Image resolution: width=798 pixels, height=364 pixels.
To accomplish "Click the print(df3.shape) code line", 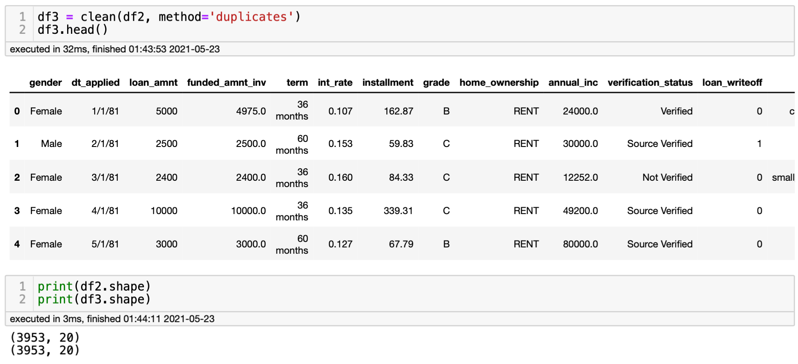I will tap(94, 299).
